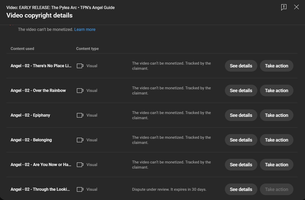The width and height of the screenshot is (305, 200).
Task: Click There's No Place row's monetization status text
Action: [x=171, y=66]
